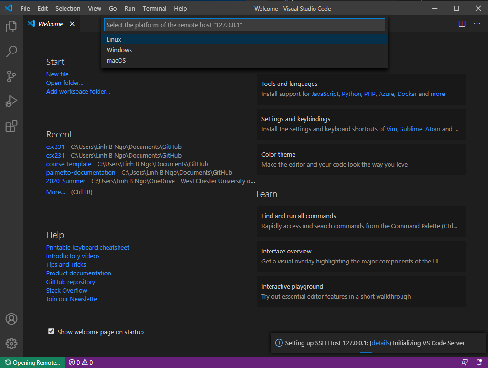Viewport: 488px width, 368px height.
Task: Open recent folder csc331
Action: coord(55,147)
